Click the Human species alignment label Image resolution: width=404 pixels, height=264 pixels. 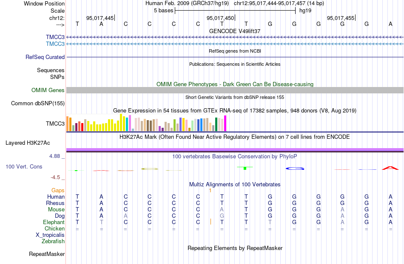(x=56, y=197)
